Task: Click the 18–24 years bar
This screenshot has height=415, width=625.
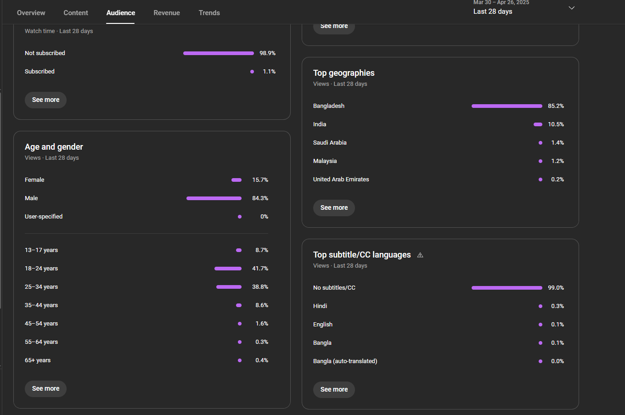Action: tap(228, 269)
